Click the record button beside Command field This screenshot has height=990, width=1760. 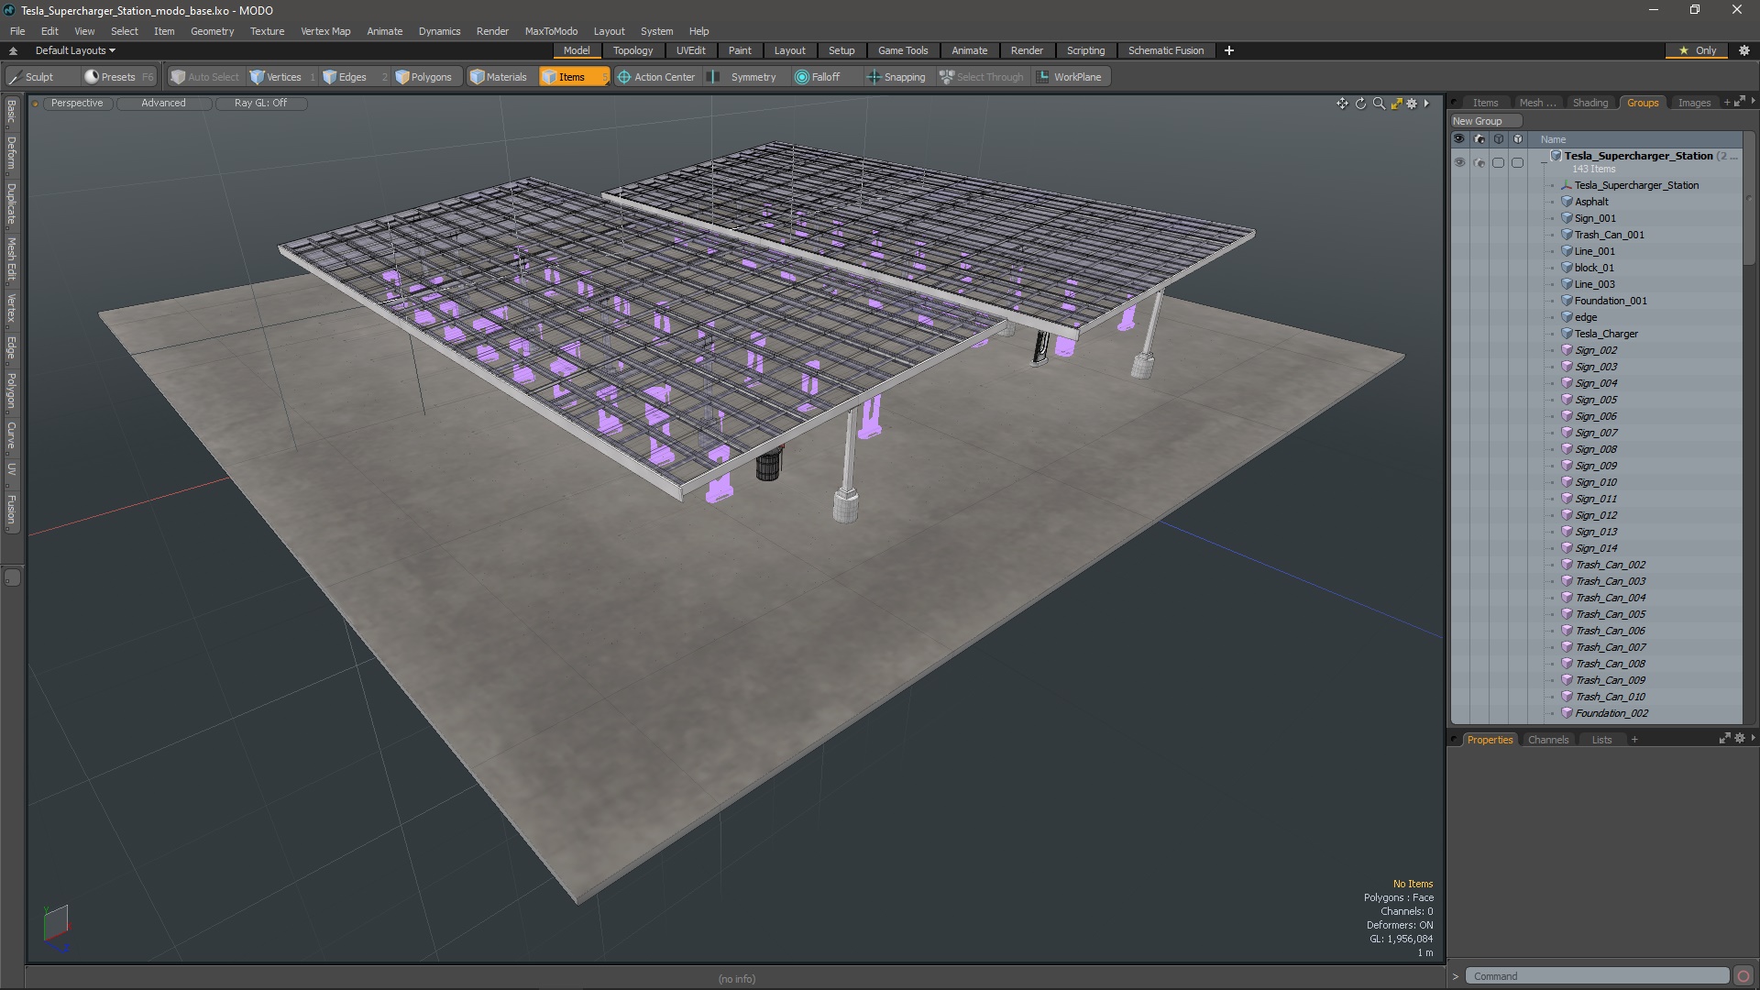[x=1743, y=976]
